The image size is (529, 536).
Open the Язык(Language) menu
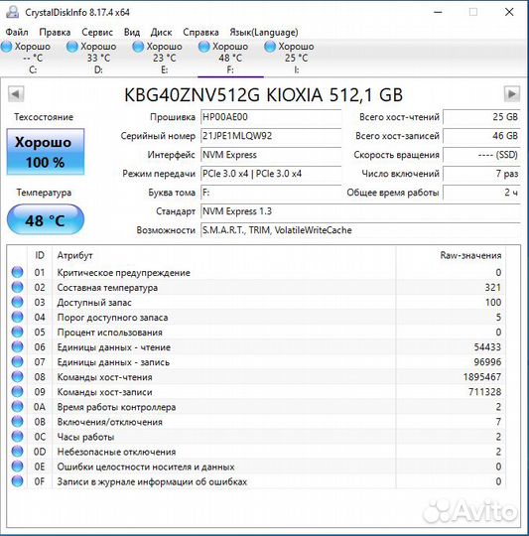[263, 32]
